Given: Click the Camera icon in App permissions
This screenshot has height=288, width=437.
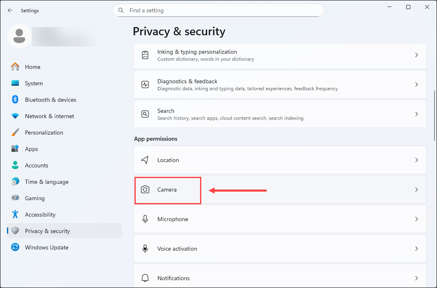Looking at the screenshot, I should (x=145, y=190).
